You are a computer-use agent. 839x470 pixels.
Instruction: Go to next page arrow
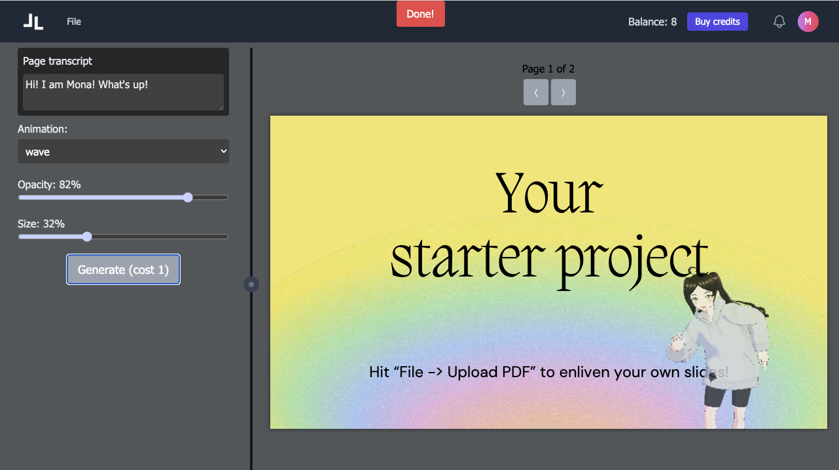[563, 92]
